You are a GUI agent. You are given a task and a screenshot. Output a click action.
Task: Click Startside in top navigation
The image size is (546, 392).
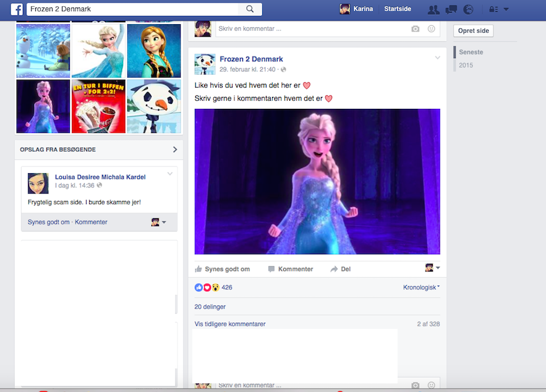pyautogui.click(x=398, y=9)
